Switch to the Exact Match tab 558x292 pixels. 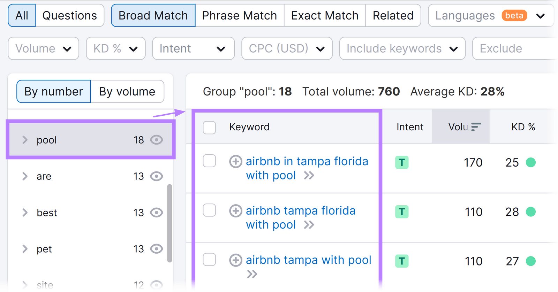point(325,16)
